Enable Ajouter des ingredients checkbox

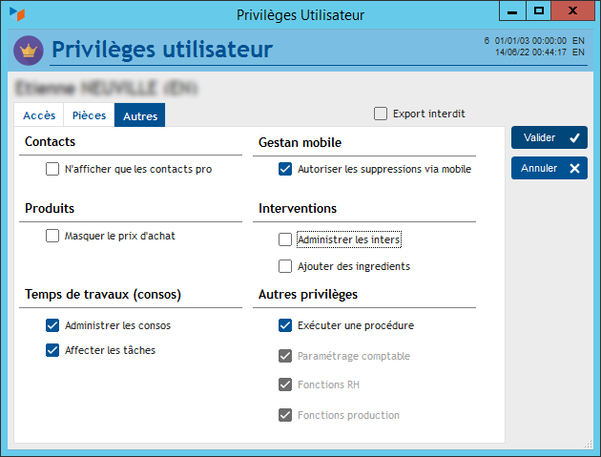coord(285,266)
